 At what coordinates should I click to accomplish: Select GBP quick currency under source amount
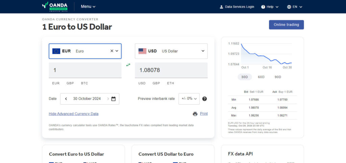click(x=70, y=83)
